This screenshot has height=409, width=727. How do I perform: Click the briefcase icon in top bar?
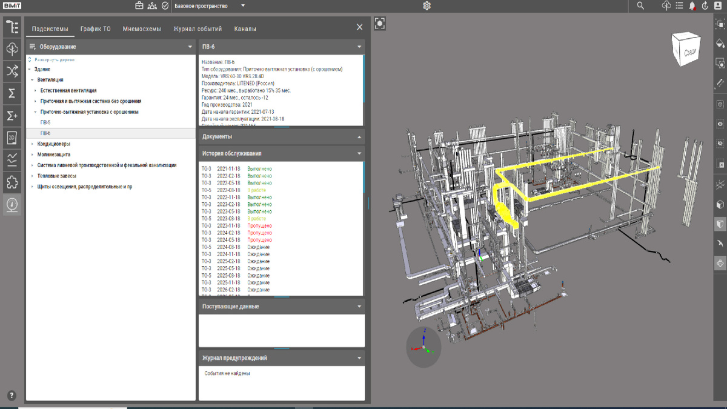pyautogui.click(x=139, y=5)
